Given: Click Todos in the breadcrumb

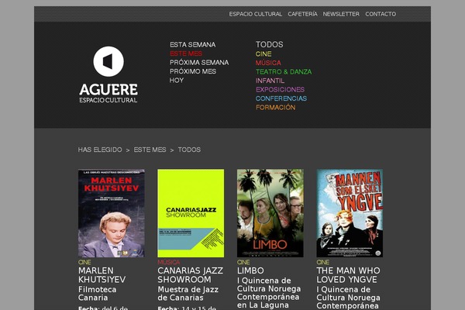Looking at the screenshot, I should coord(189,150).
